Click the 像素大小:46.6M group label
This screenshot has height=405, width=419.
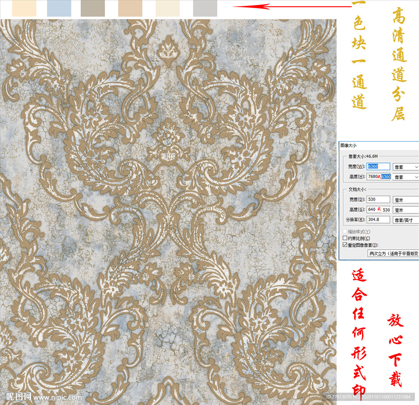click(x=363, y=156)
